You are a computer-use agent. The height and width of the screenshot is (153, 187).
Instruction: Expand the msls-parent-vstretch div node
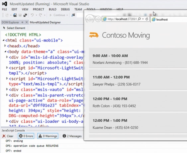pos(7,95)
